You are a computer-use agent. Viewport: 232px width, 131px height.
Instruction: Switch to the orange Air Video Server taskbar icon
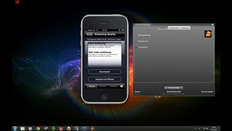[x=92, y=128]
